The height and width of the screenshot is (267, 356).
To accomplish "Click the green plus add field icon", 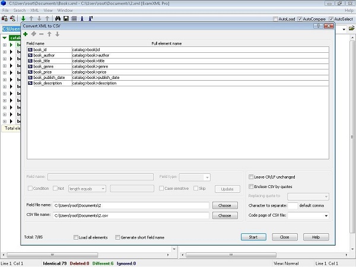I will [x=26, y=34].
